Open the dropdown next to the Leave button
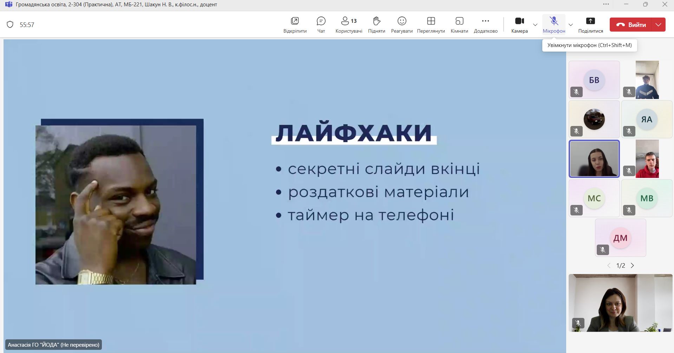 pyautogui.click(x=659, y=25)
